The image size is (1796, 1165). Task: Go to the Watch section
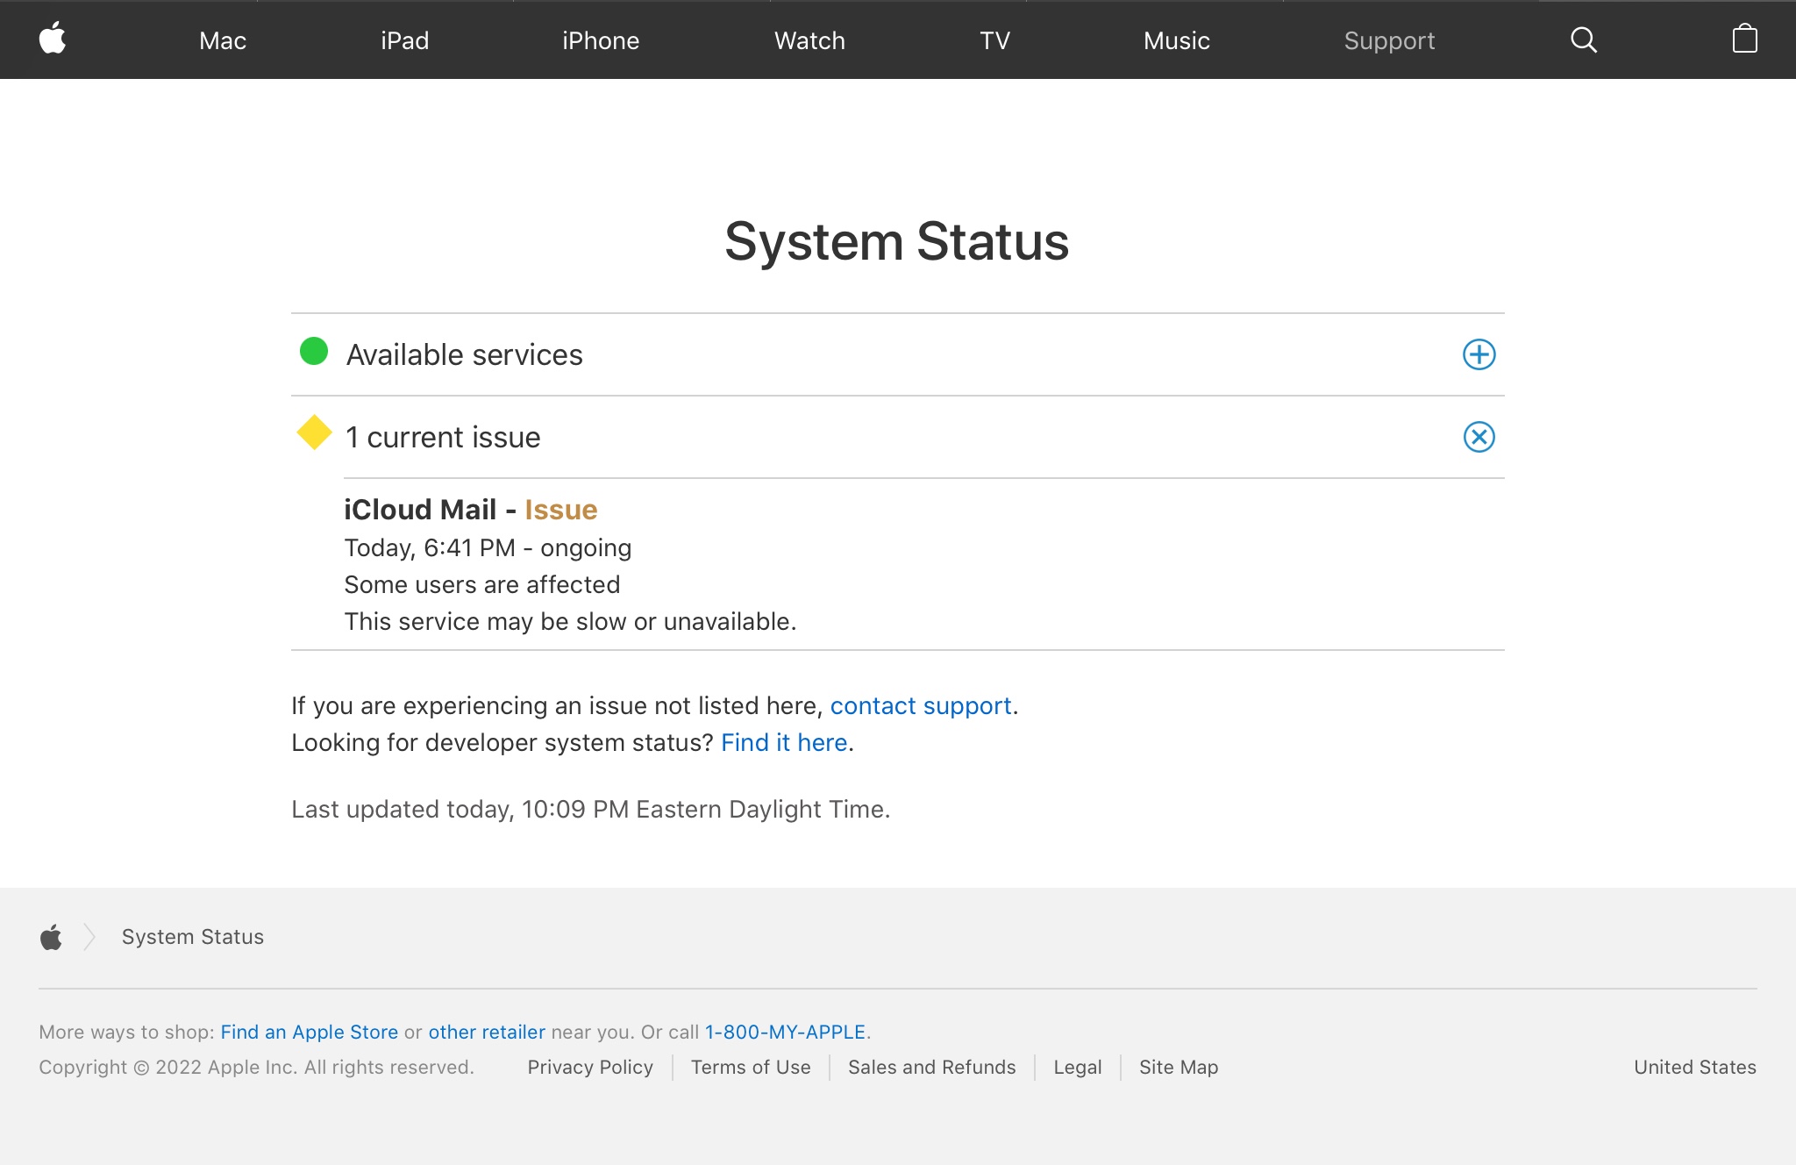point(809,40)
